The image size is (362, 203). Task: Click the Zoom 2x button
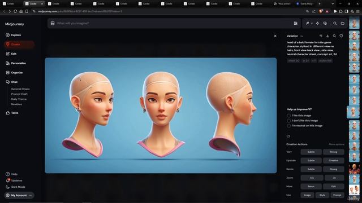tap(334, 178)
